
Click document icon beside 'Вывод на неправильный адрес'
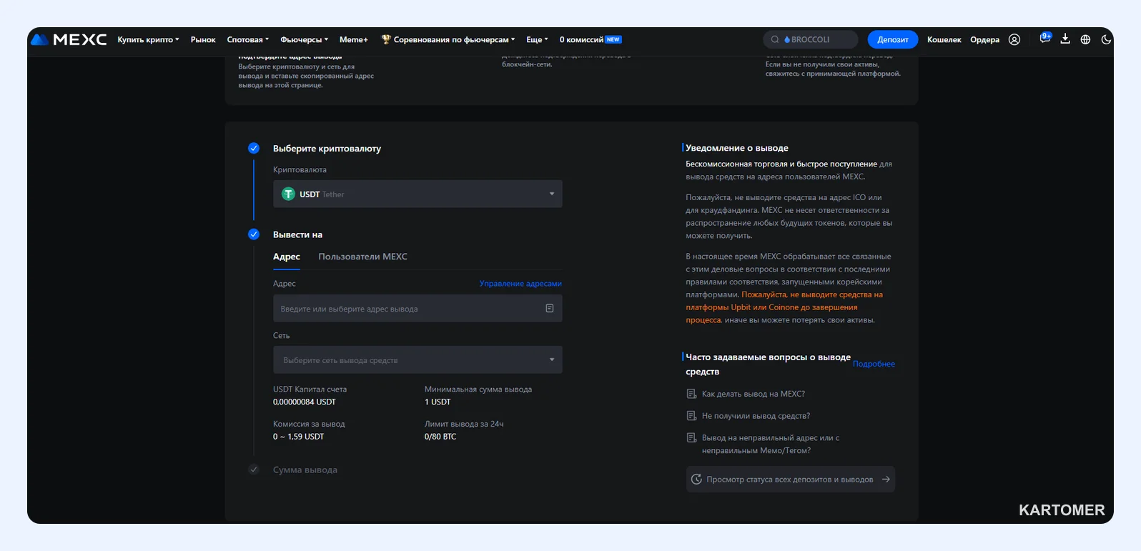tap(691, 438)
